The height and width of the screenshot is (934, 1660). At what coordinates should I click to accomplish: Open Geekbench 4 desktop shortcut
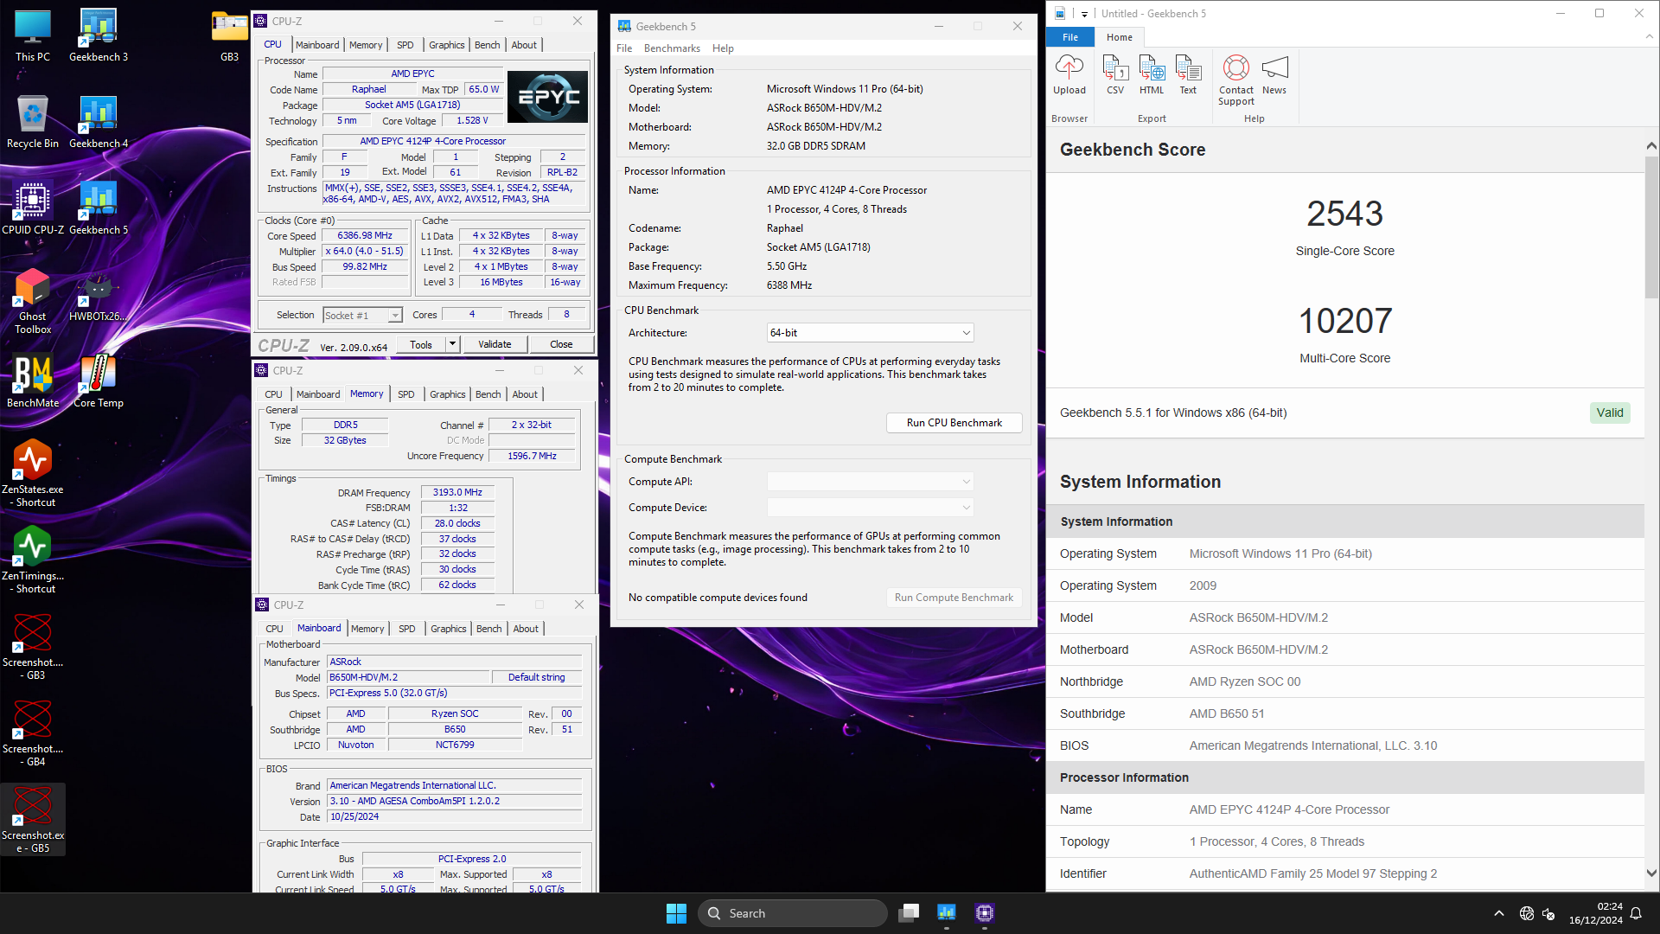click(x=99, y=123)
